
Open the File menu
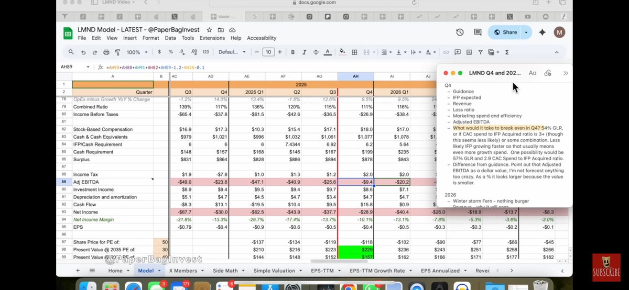82,38
